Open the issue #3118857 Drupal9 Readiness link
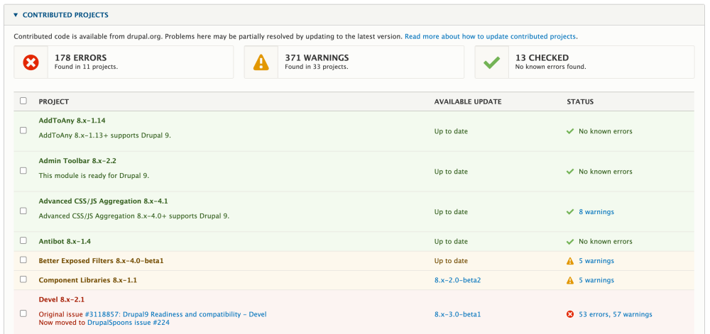 pos(175,314)
